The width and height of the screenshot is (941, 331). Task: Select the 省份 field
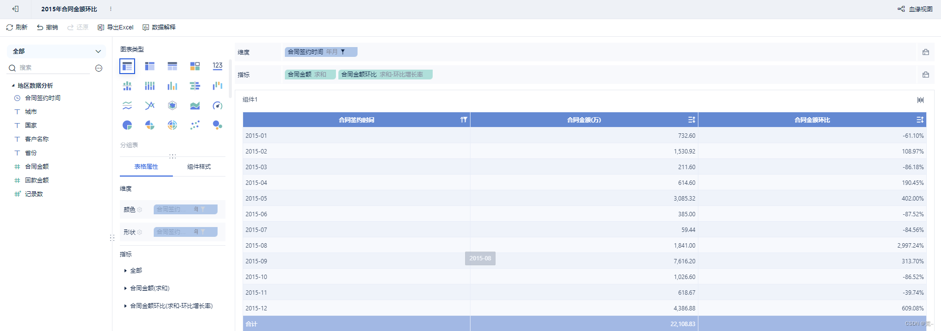tap(31, 153)
